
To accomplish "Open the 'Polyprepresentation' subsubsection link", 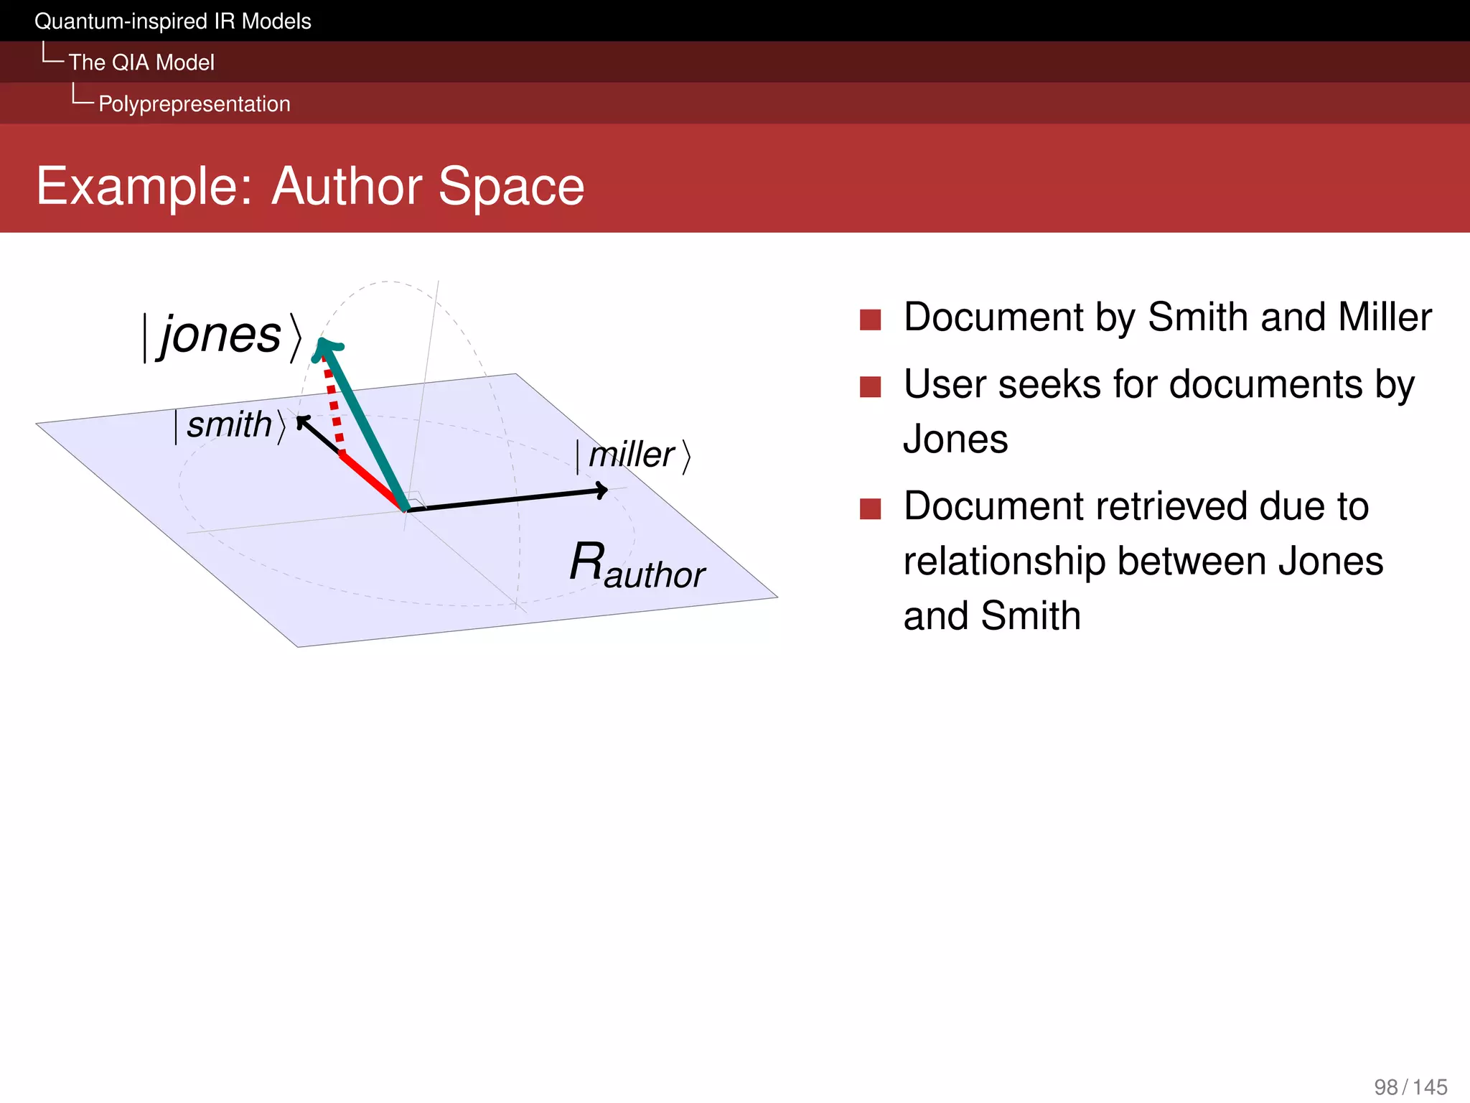I will tap(195, 103).
